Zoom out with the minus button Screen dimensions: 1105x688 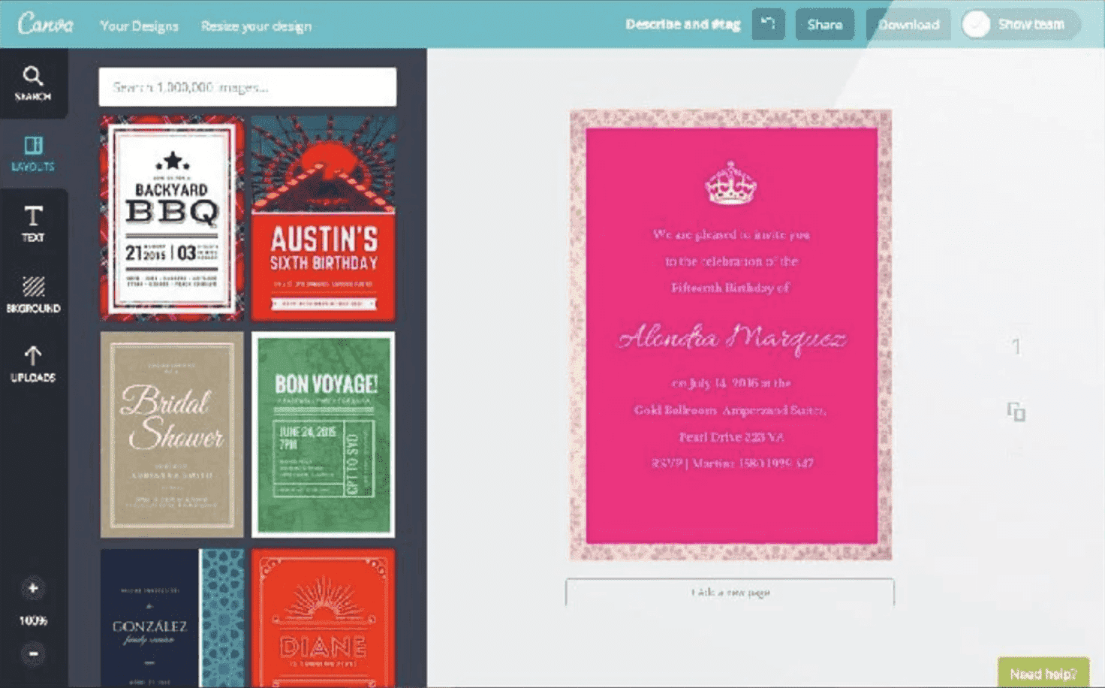(x=33, y=654)
